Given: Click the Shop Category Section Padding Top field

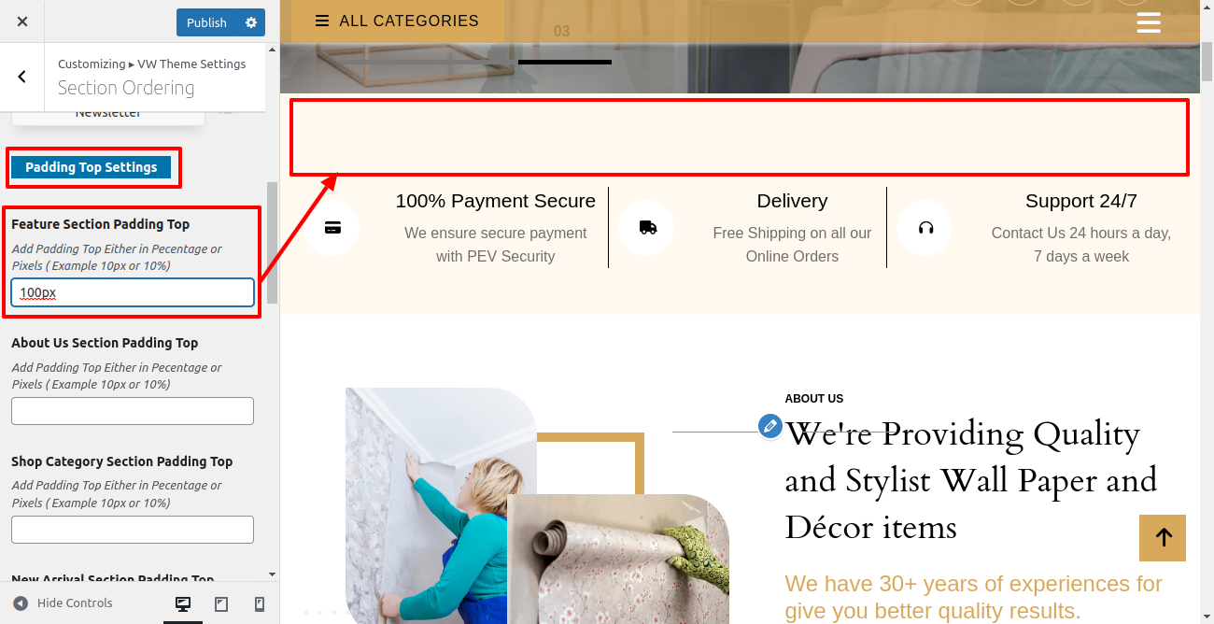Looking at the screenshot, I should click(x=133, y=530).
